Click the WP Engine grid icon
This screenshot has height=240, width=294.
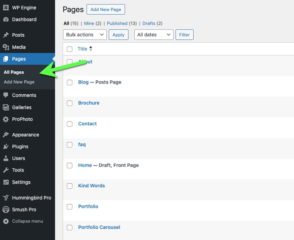pos(6,8)
